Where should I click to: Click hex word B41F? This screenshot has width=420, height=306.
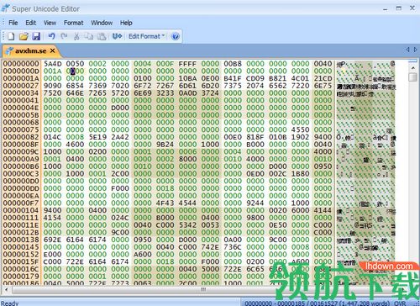tap(233, 78)
